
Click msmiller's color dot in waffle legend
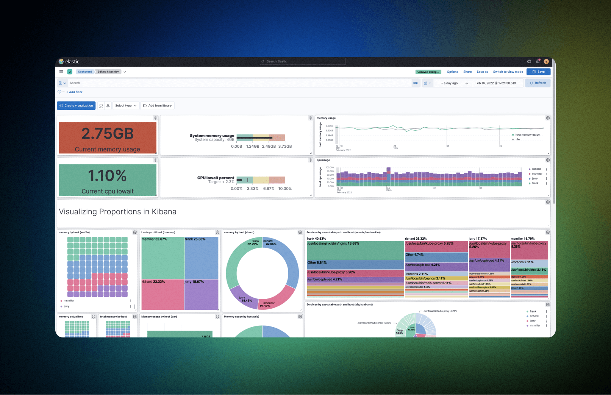pyautogui.click(x=61, y=301)
